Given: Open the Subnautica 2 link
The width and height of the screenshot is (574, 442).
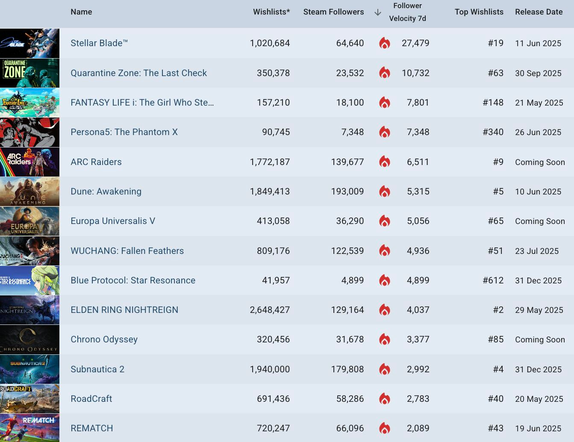Looking at the screenshot, I should 97,369.
